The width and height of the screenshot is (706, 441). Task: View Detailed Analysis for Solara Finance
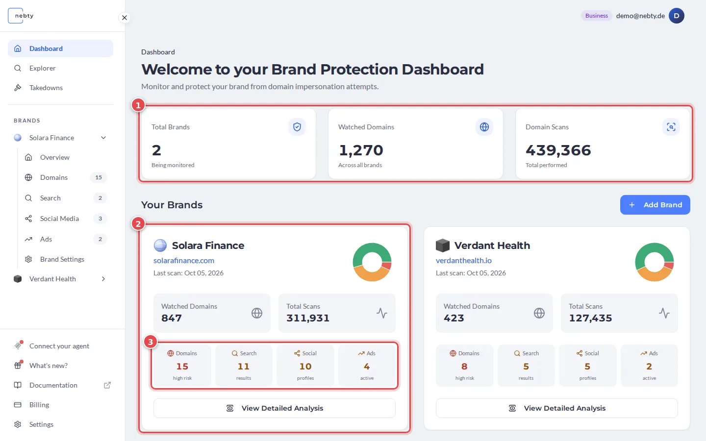(275, 408)
